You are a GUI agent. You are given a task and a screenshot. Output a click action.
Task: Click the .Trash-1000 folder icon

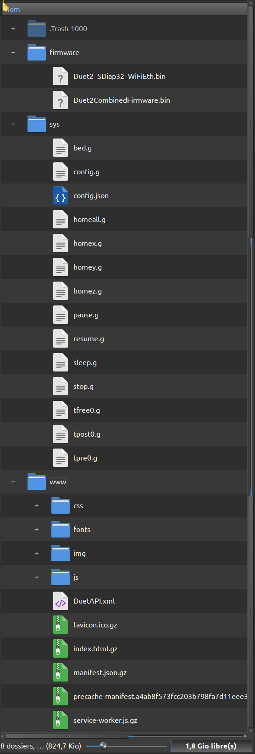[37, 28]
